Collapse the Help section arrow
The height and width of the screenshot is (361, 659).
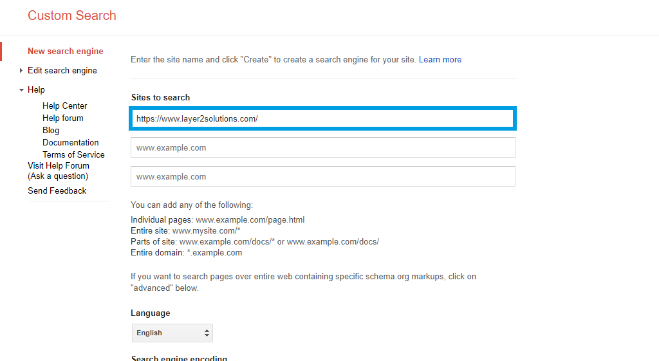[21, 90]
